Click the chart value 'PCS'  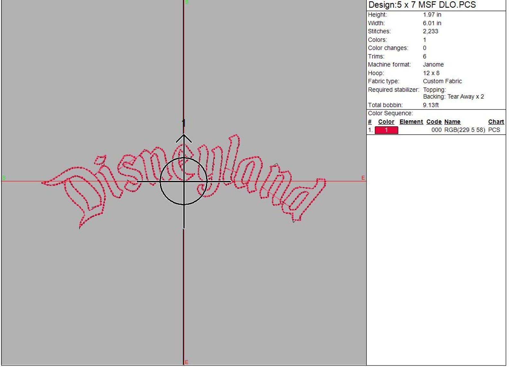click(494, 130)
